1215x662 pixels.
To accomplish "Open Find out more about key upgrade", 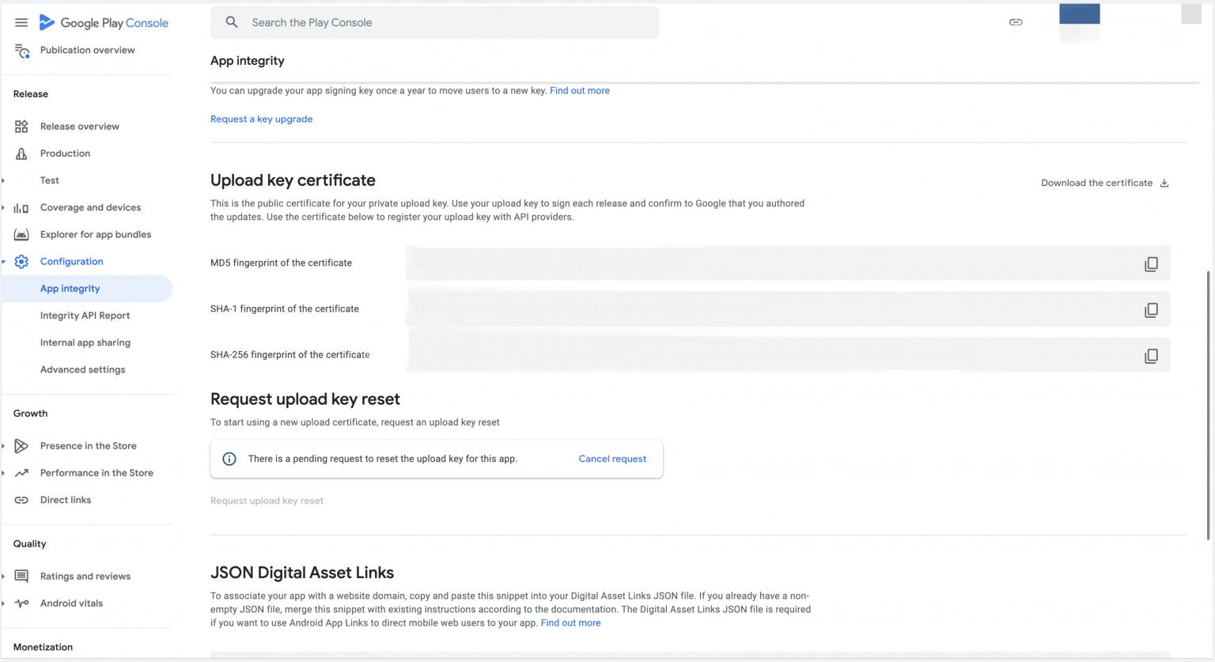I will (580, 91).
